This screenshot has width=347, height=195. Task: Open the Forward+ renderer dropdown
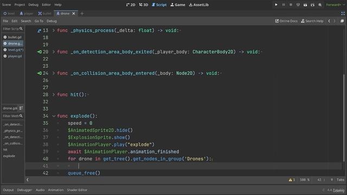(335, 5)
